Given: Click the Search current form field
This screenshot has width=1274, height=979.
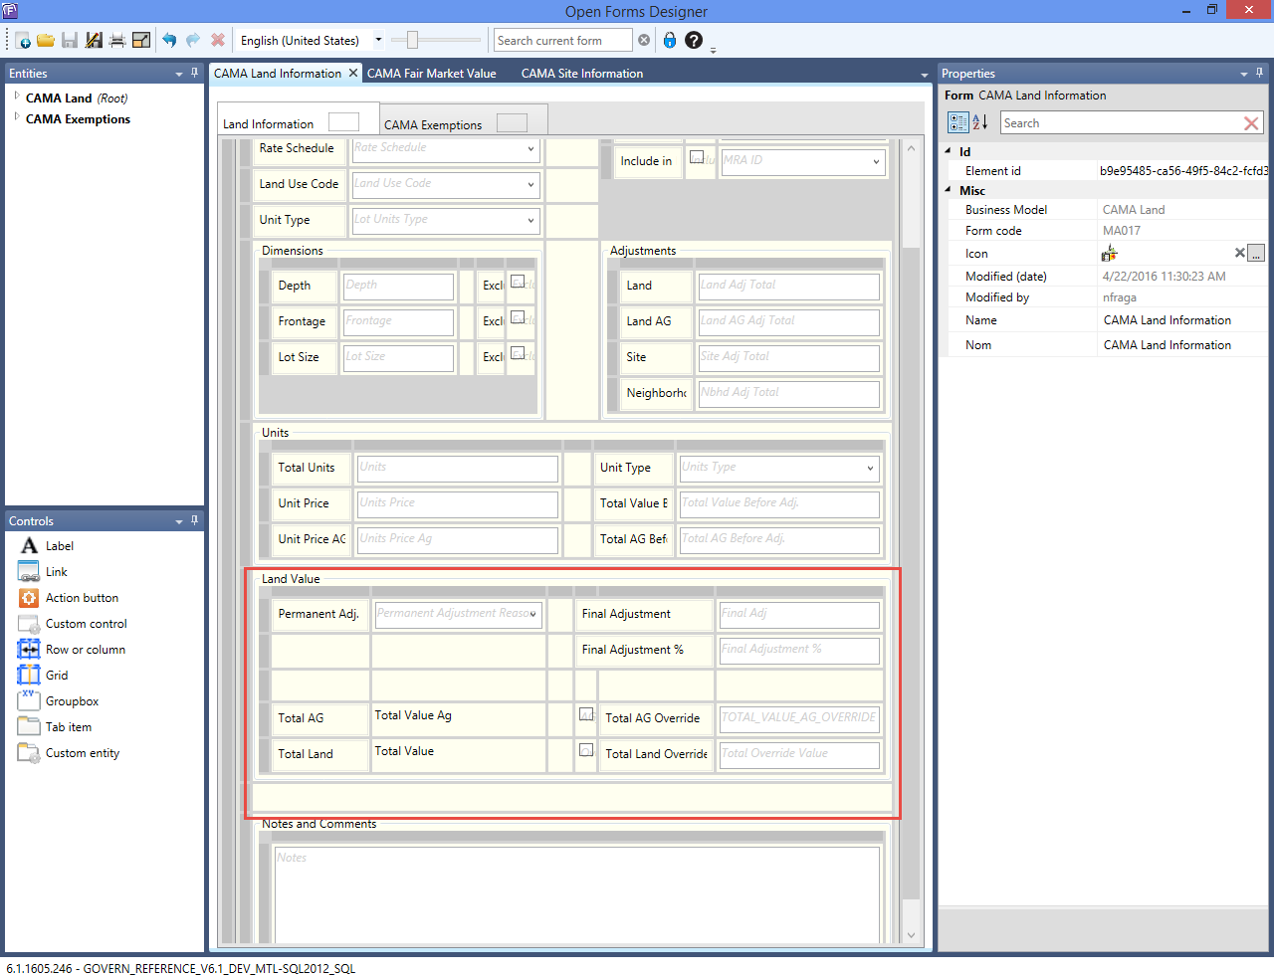Looking at the screenshot, I should [562, 41].
